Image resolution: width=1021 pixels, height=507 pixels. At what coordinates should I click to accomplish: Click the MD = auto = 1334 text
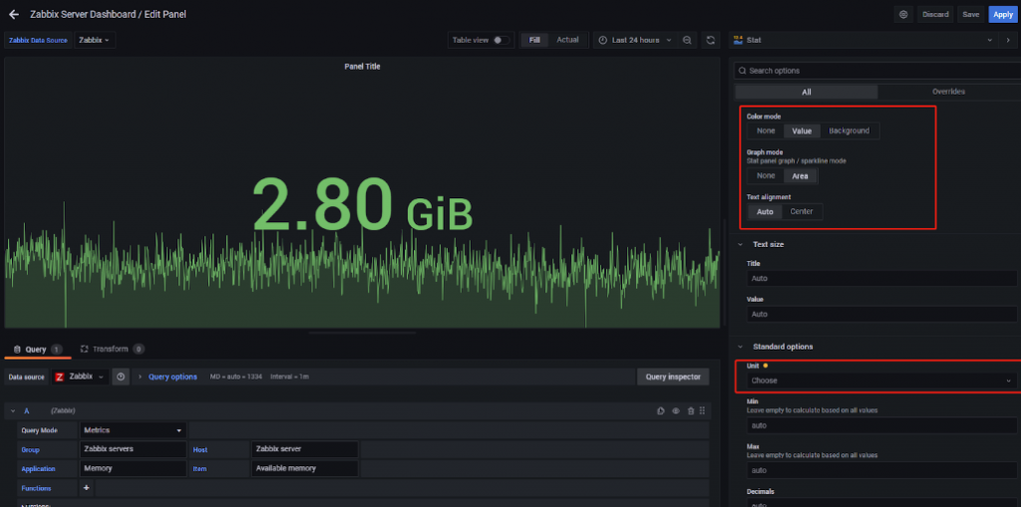point(235,377)
